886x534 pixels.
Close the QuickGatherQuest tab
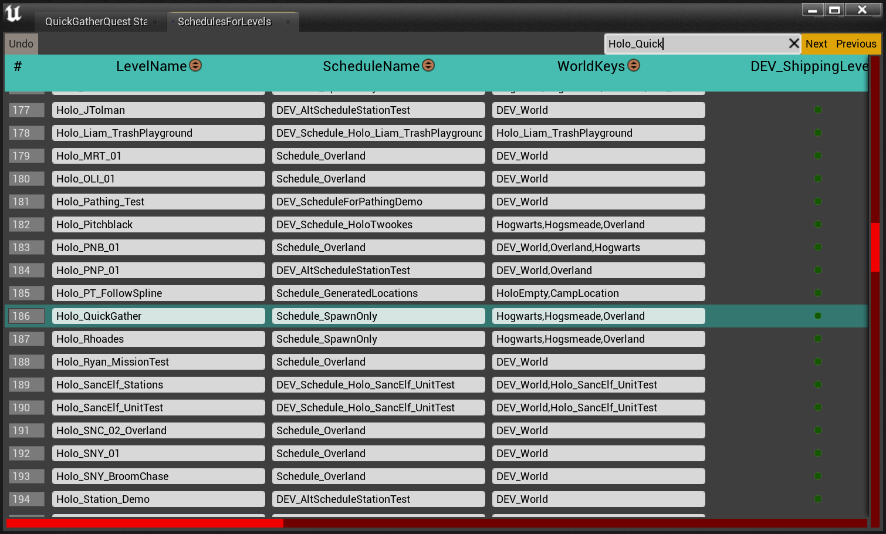pos(155,22)
